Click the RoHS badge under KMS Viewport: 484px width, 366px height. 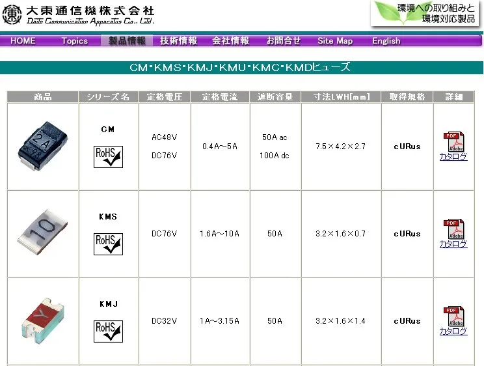point(108,244)
